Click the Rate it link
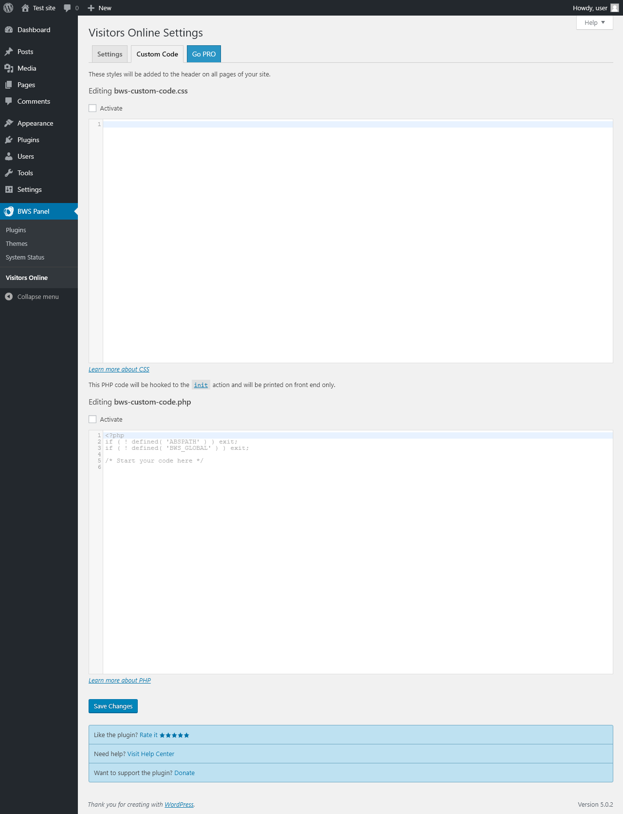The image size is (623, 814). pos(148,735)
